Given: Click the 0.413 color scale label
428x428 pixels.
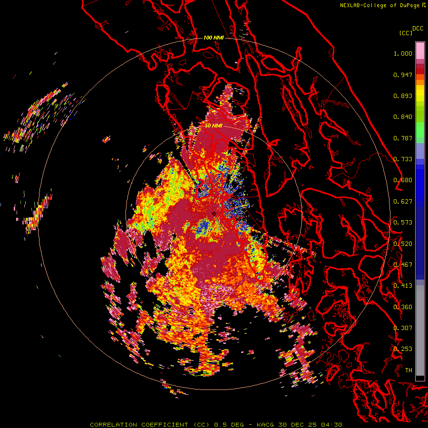Looking at the screenshot, I should tap(403, 286).
